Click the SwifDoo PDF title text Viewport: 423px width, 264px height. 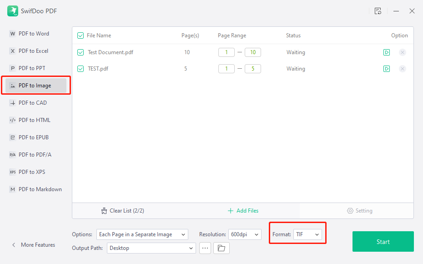tap(39, 11)
